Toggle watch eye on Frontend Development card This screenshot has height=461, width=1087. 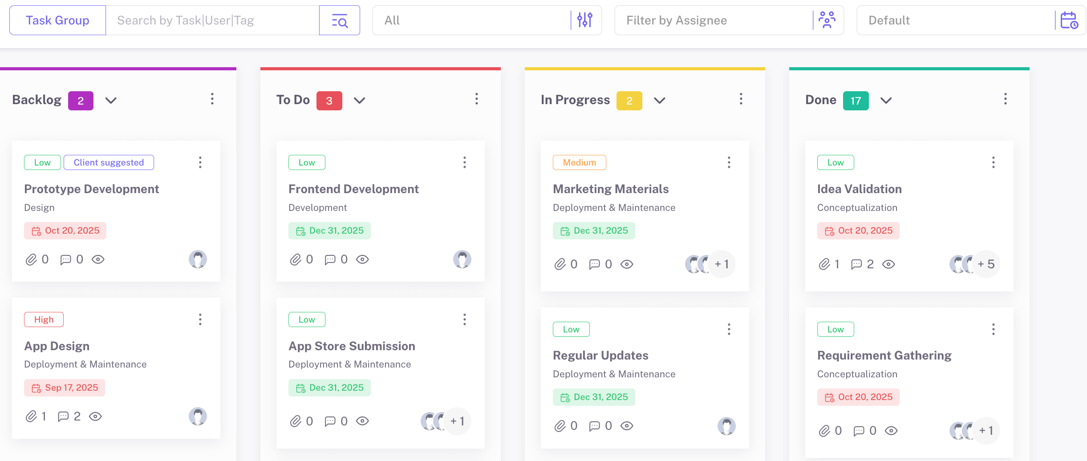(362, 259)
